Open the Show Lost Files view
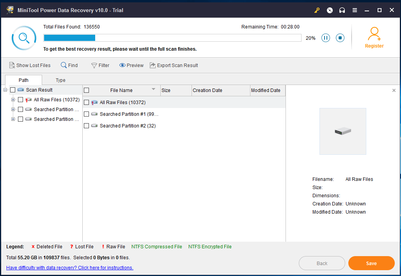 [x=30, y=65]
